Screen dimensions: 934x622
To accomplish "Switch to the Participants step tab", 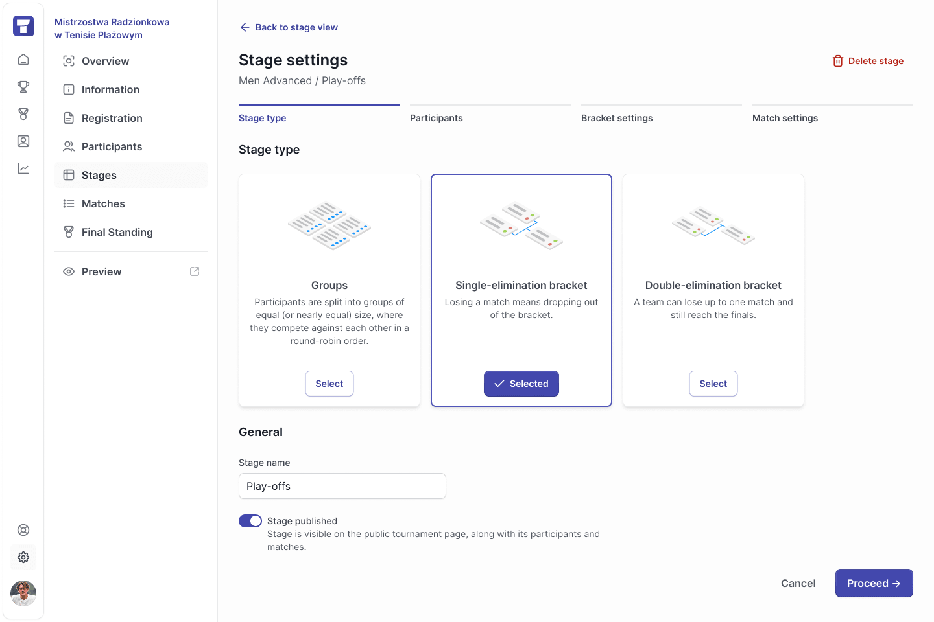I will [x=437, y=118].
